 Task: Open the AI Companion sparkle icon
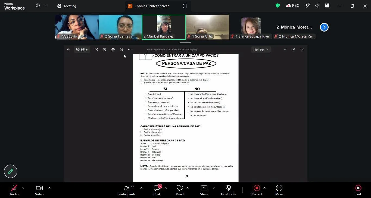coord(317,6)
